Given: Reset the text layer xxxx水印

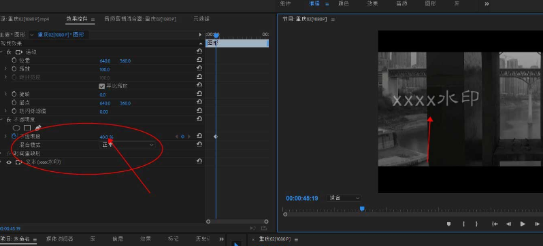Looking at the screenshot, I should point(199,161).
